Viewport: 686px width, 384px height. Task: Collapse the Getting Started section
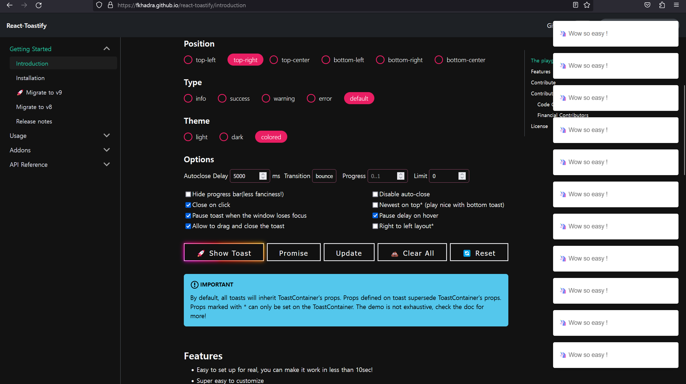click(x=107, y=48)
